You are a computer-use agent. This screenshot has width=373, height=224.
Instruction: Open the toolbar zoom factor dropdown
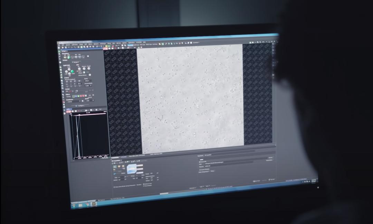tap(117, 46)
